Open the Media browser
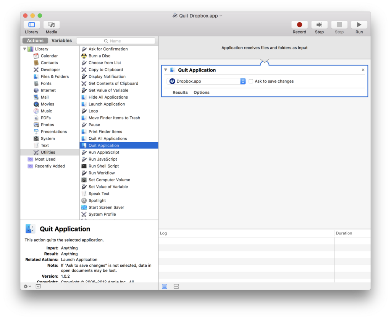391x319 pixels. coord(52,25)
